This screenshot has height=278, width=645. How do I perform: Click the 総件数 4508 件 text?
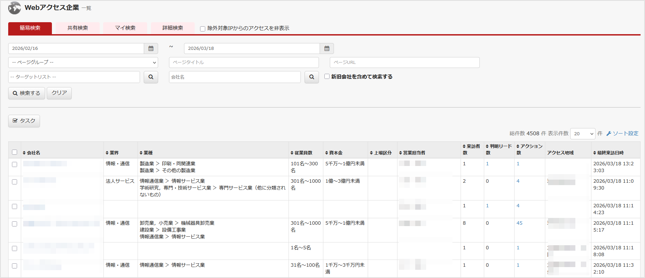528,134
